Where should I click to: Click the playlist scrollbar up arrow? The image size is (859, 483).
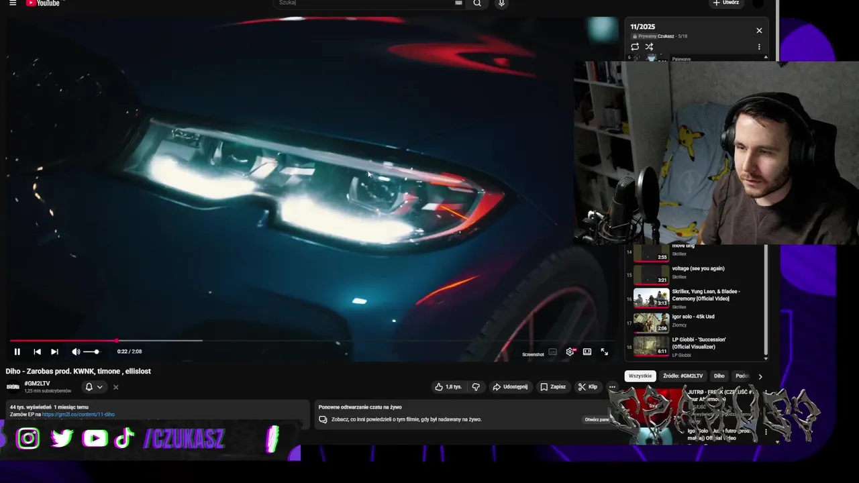pos(766,58)
